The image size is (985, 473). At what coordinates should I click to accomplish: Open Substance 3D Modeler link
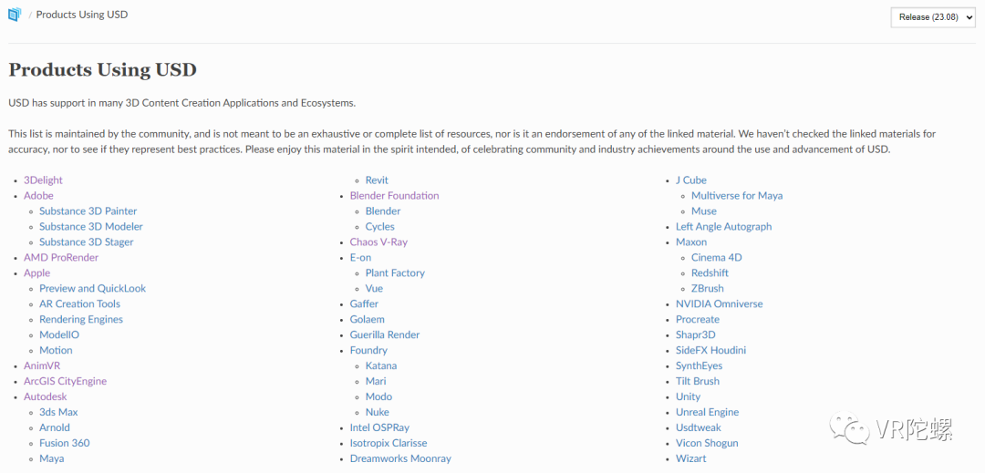(91, 226)
